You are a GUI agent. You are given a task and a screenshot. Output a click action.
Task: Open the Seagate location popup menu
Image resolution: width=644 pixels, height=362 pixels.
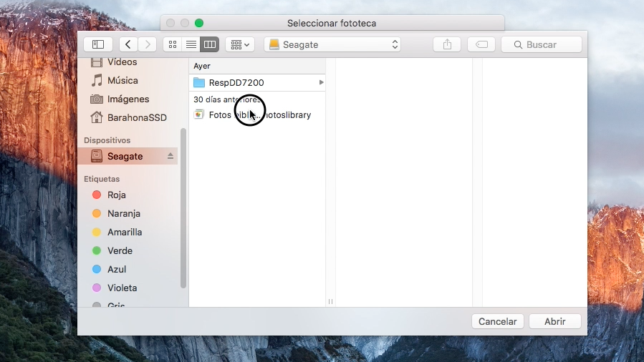click(x=333, y=44)
